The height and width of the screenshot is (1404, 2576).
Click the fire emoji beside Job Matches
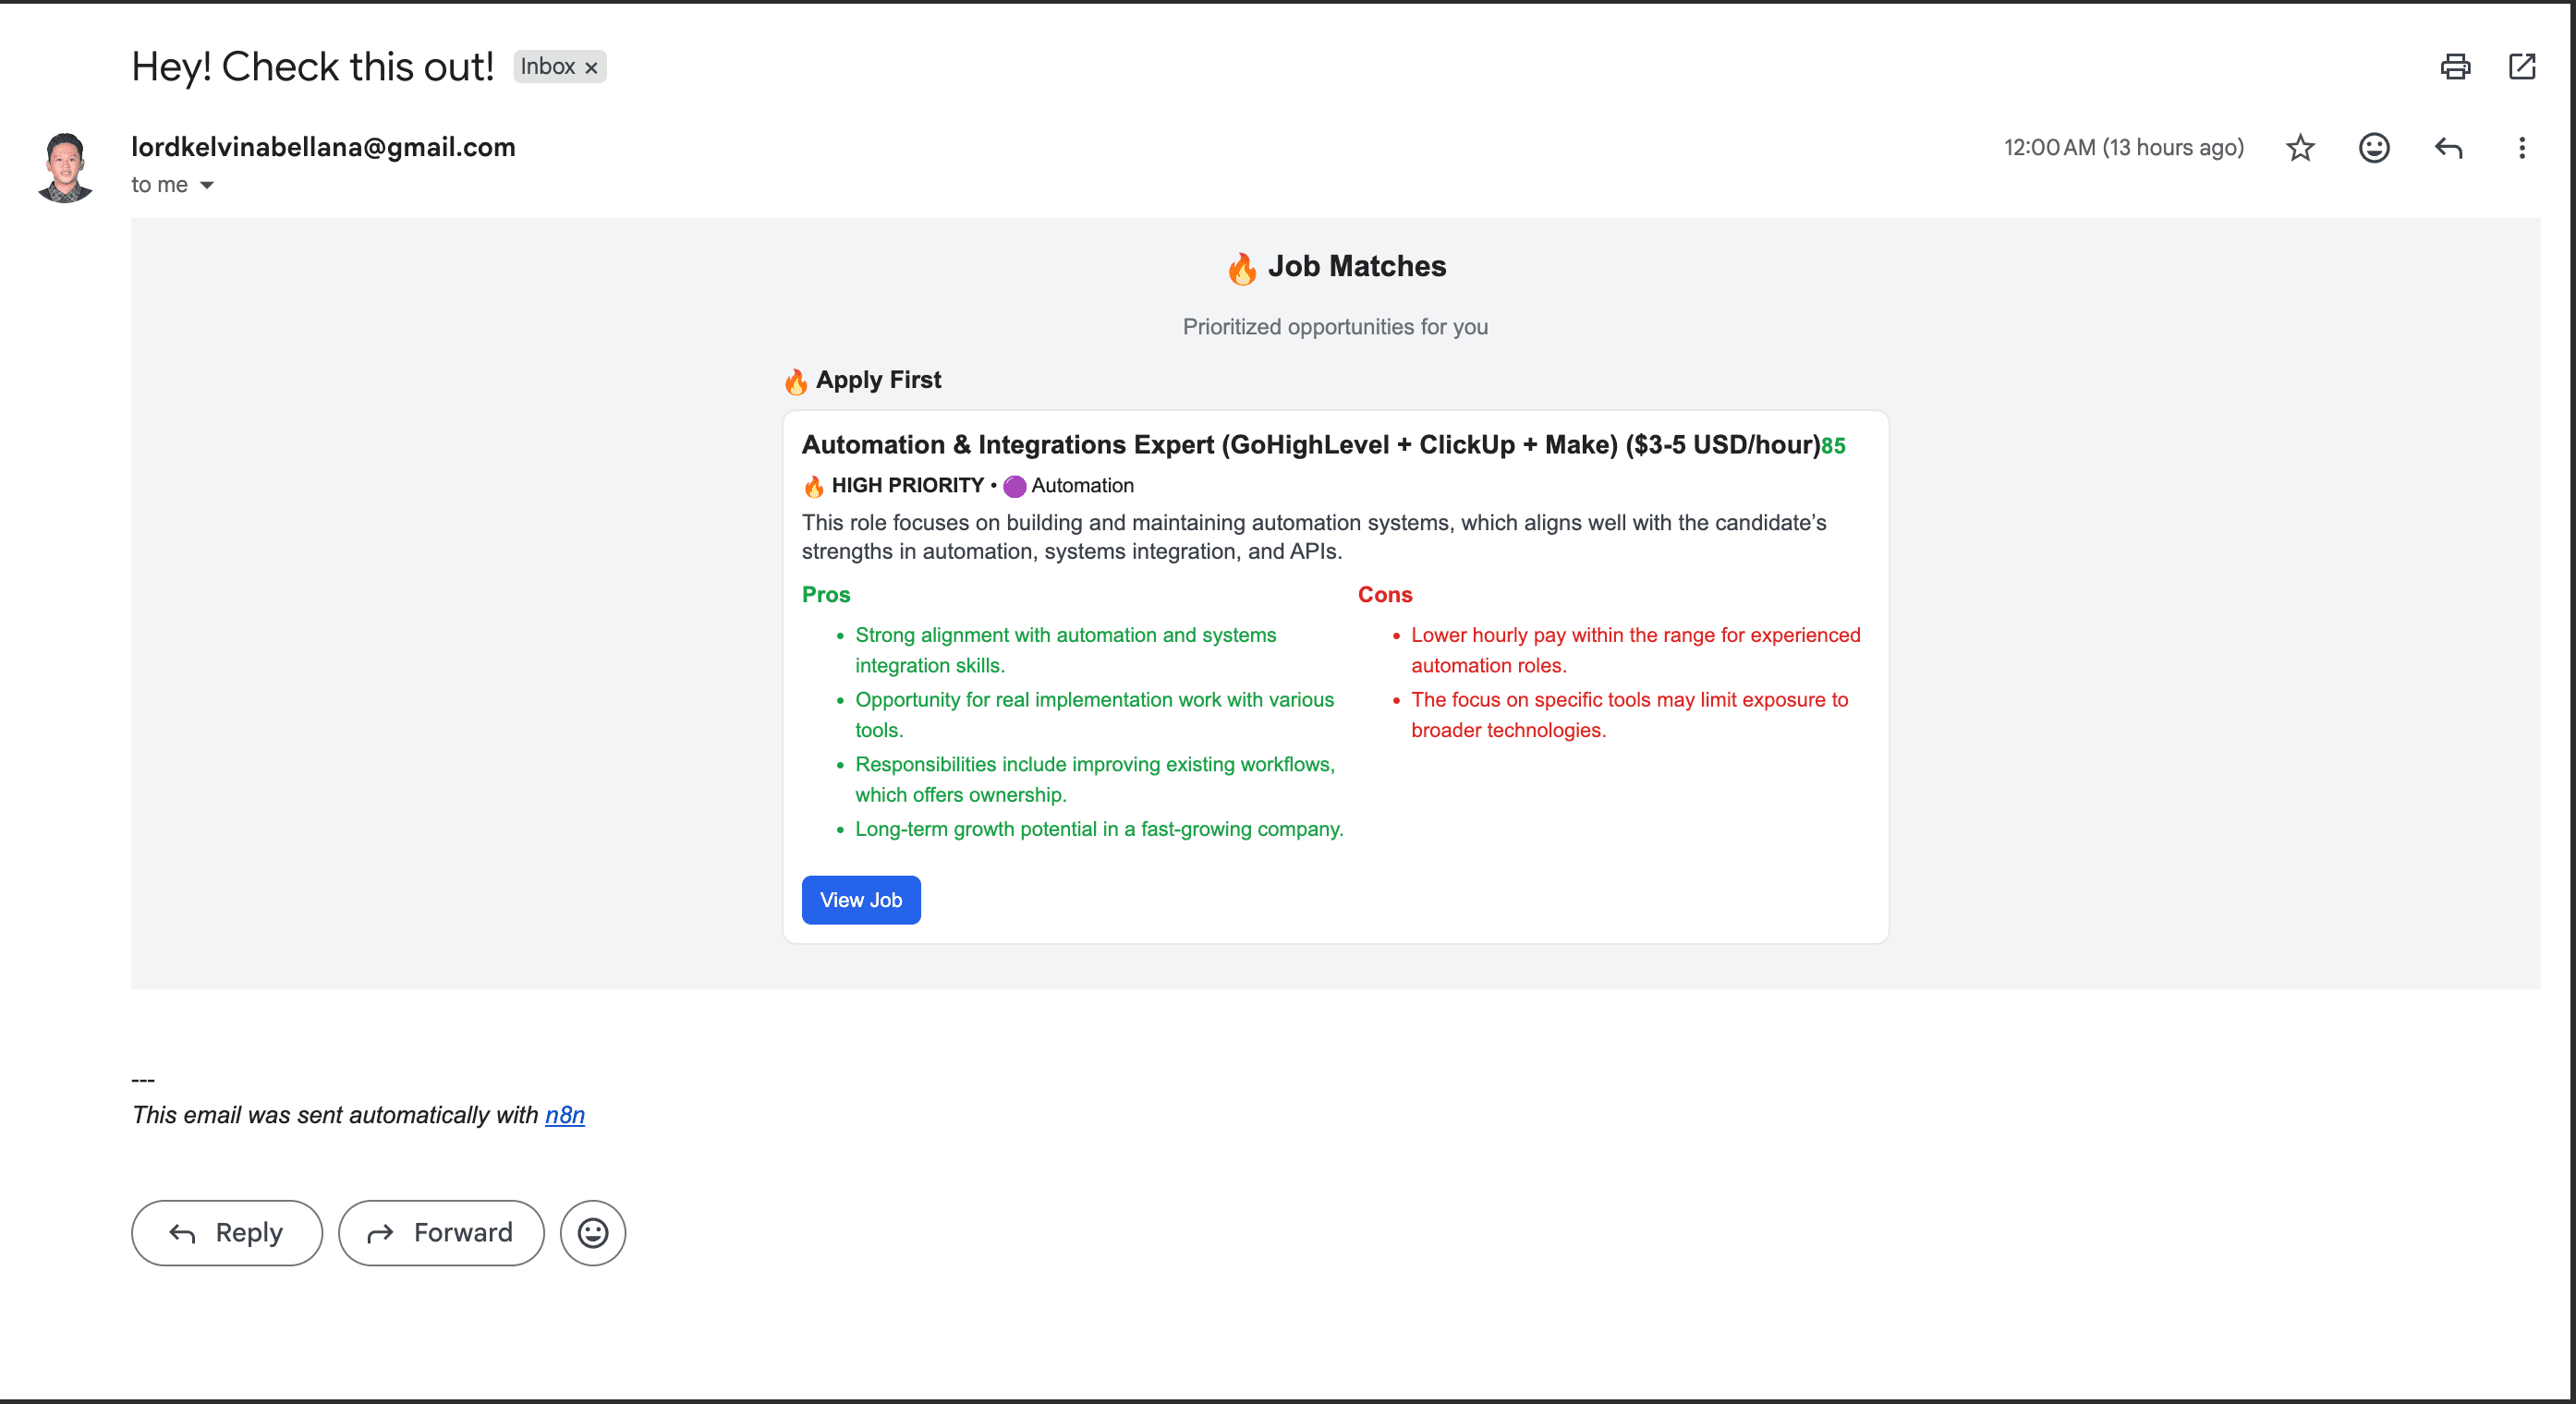pos(1241,268)
